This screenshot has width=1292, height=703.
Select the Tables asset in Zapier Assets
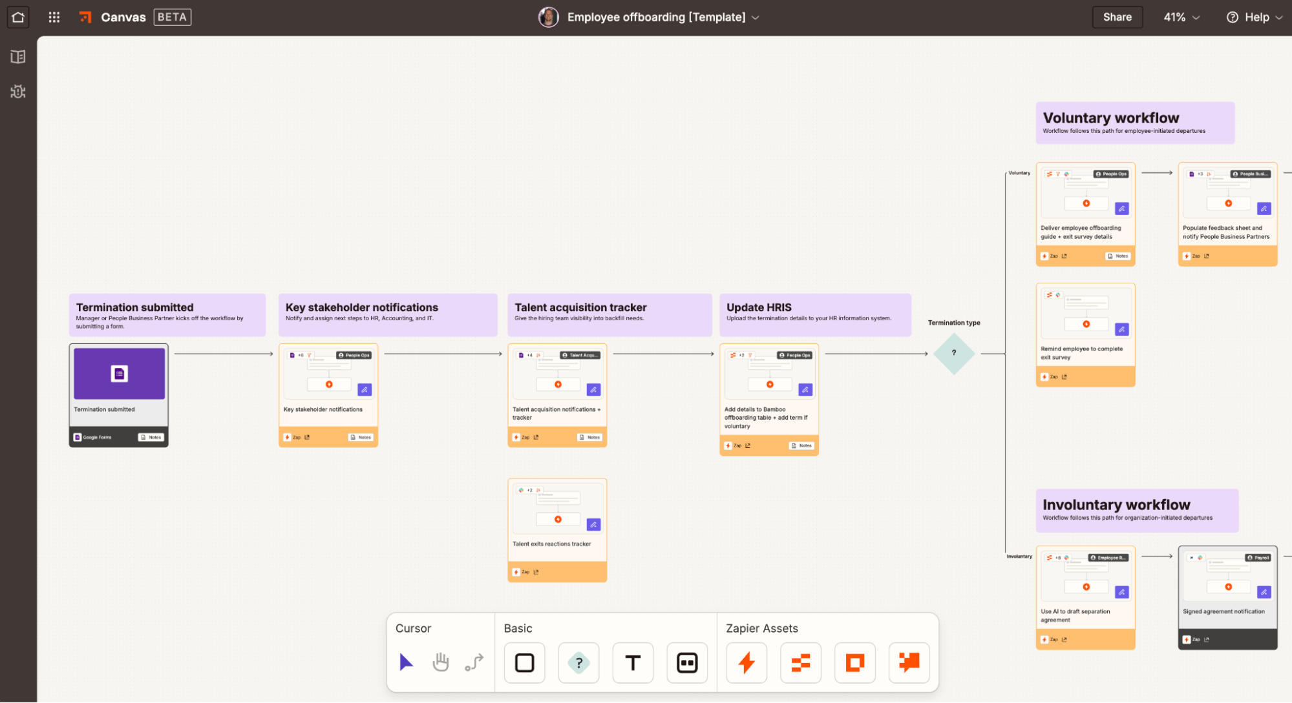click(x=800, y=662)
